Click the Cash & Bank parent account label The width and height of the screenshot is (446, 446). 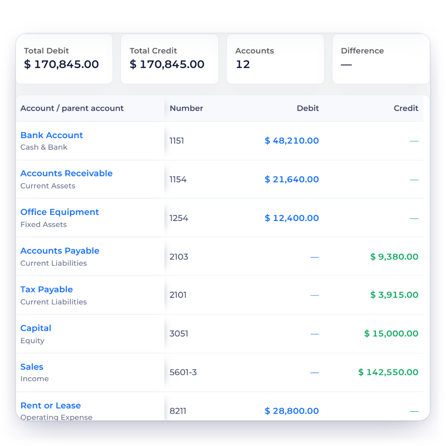tap(44, 147)
